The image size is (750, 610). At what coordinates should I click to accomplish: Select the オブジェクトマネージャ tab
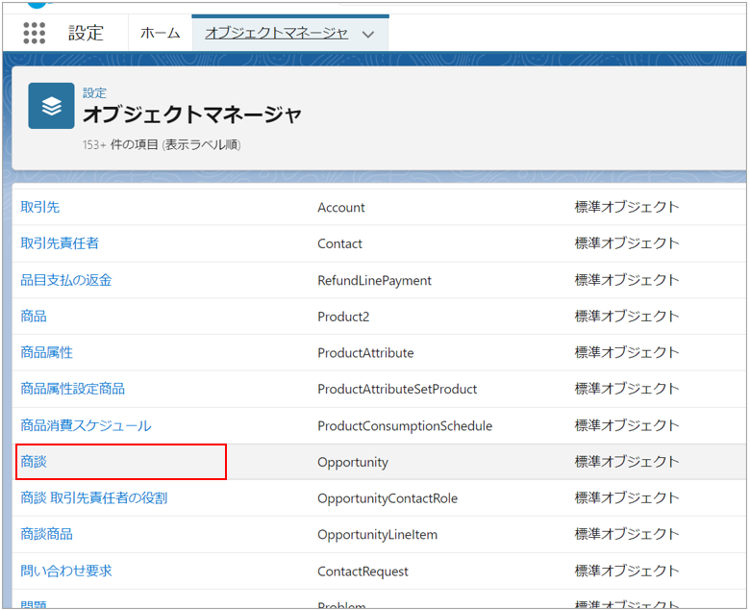click(277, 33)
